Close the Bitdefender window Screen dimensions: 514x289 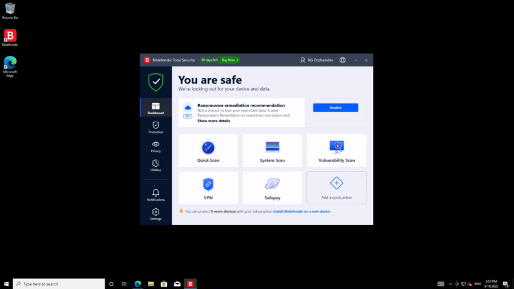point(366,60)
